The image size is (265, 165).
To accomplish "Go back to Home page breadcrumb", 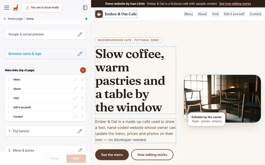I will pyautogui.click(x=15, y=19).
